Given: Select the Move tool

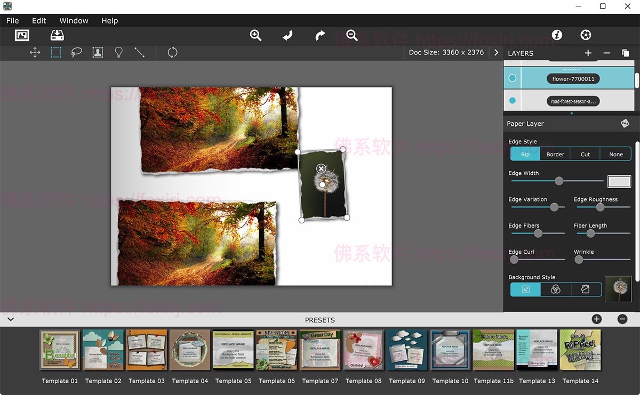Looking at the screenshot, I should pyautogui.click(x=35, y=52).
